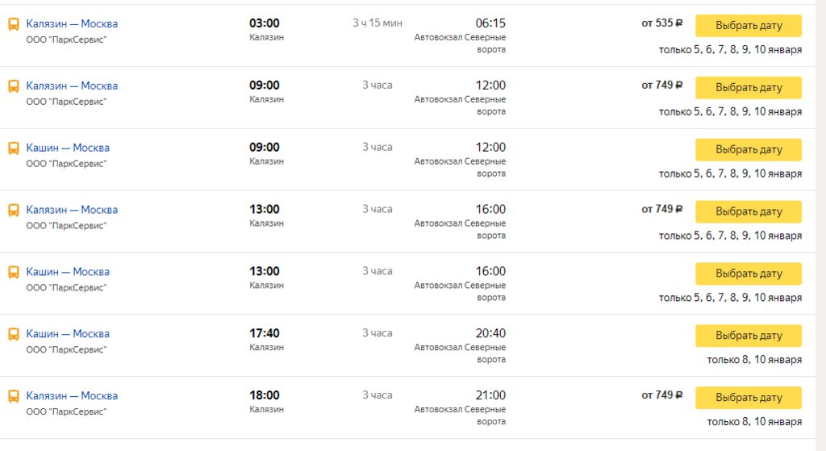Open Кашин — Москва route departing 17:40

[68, 334]
